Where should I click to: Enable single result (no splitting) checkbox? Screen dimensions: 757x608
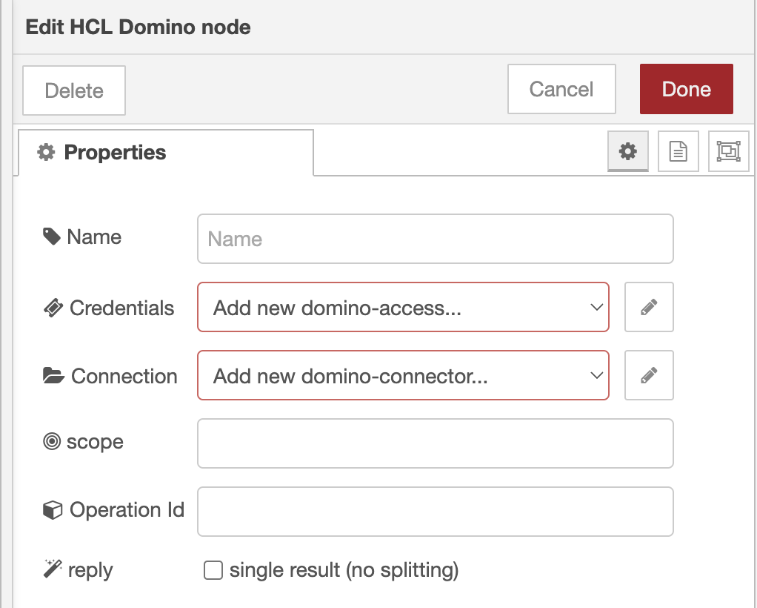pyautogui.click(x=213, y=570)
